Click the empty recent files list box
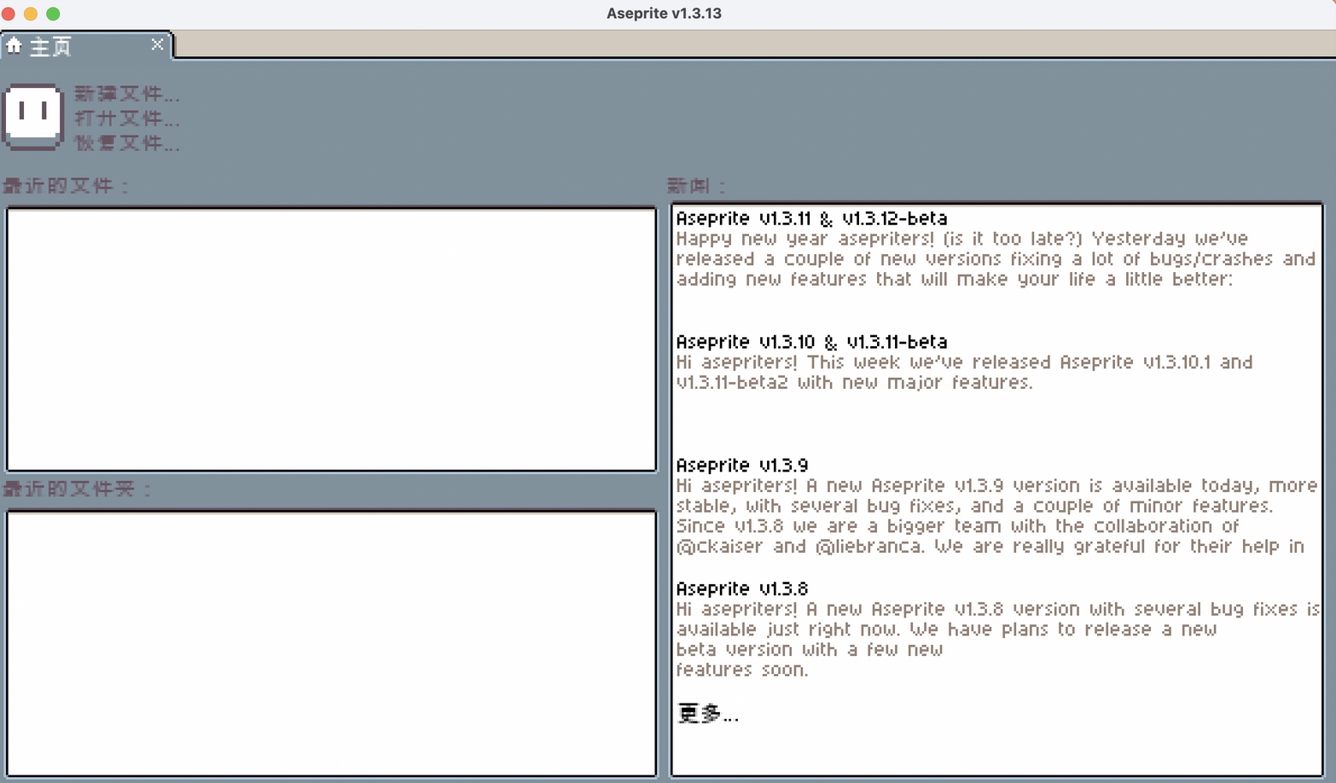This screenshot has width=1336, height=783. [x=331, y=339]
